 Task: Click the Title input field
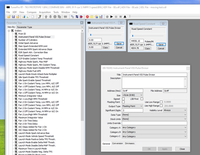(x=155, y=75)
